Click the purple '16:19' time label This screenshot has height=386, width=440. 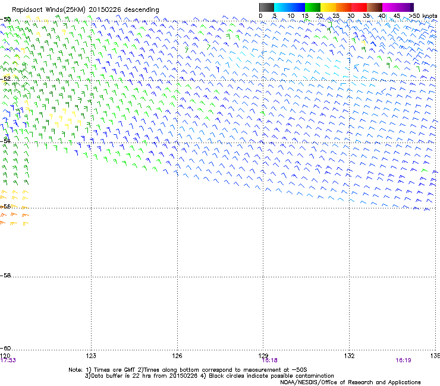[403, 360]
